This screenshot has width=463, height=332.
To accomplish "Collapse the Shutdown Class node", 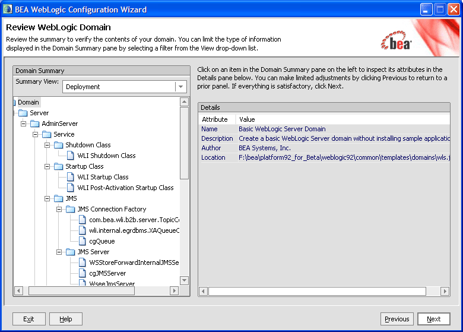I will point(47,145).
